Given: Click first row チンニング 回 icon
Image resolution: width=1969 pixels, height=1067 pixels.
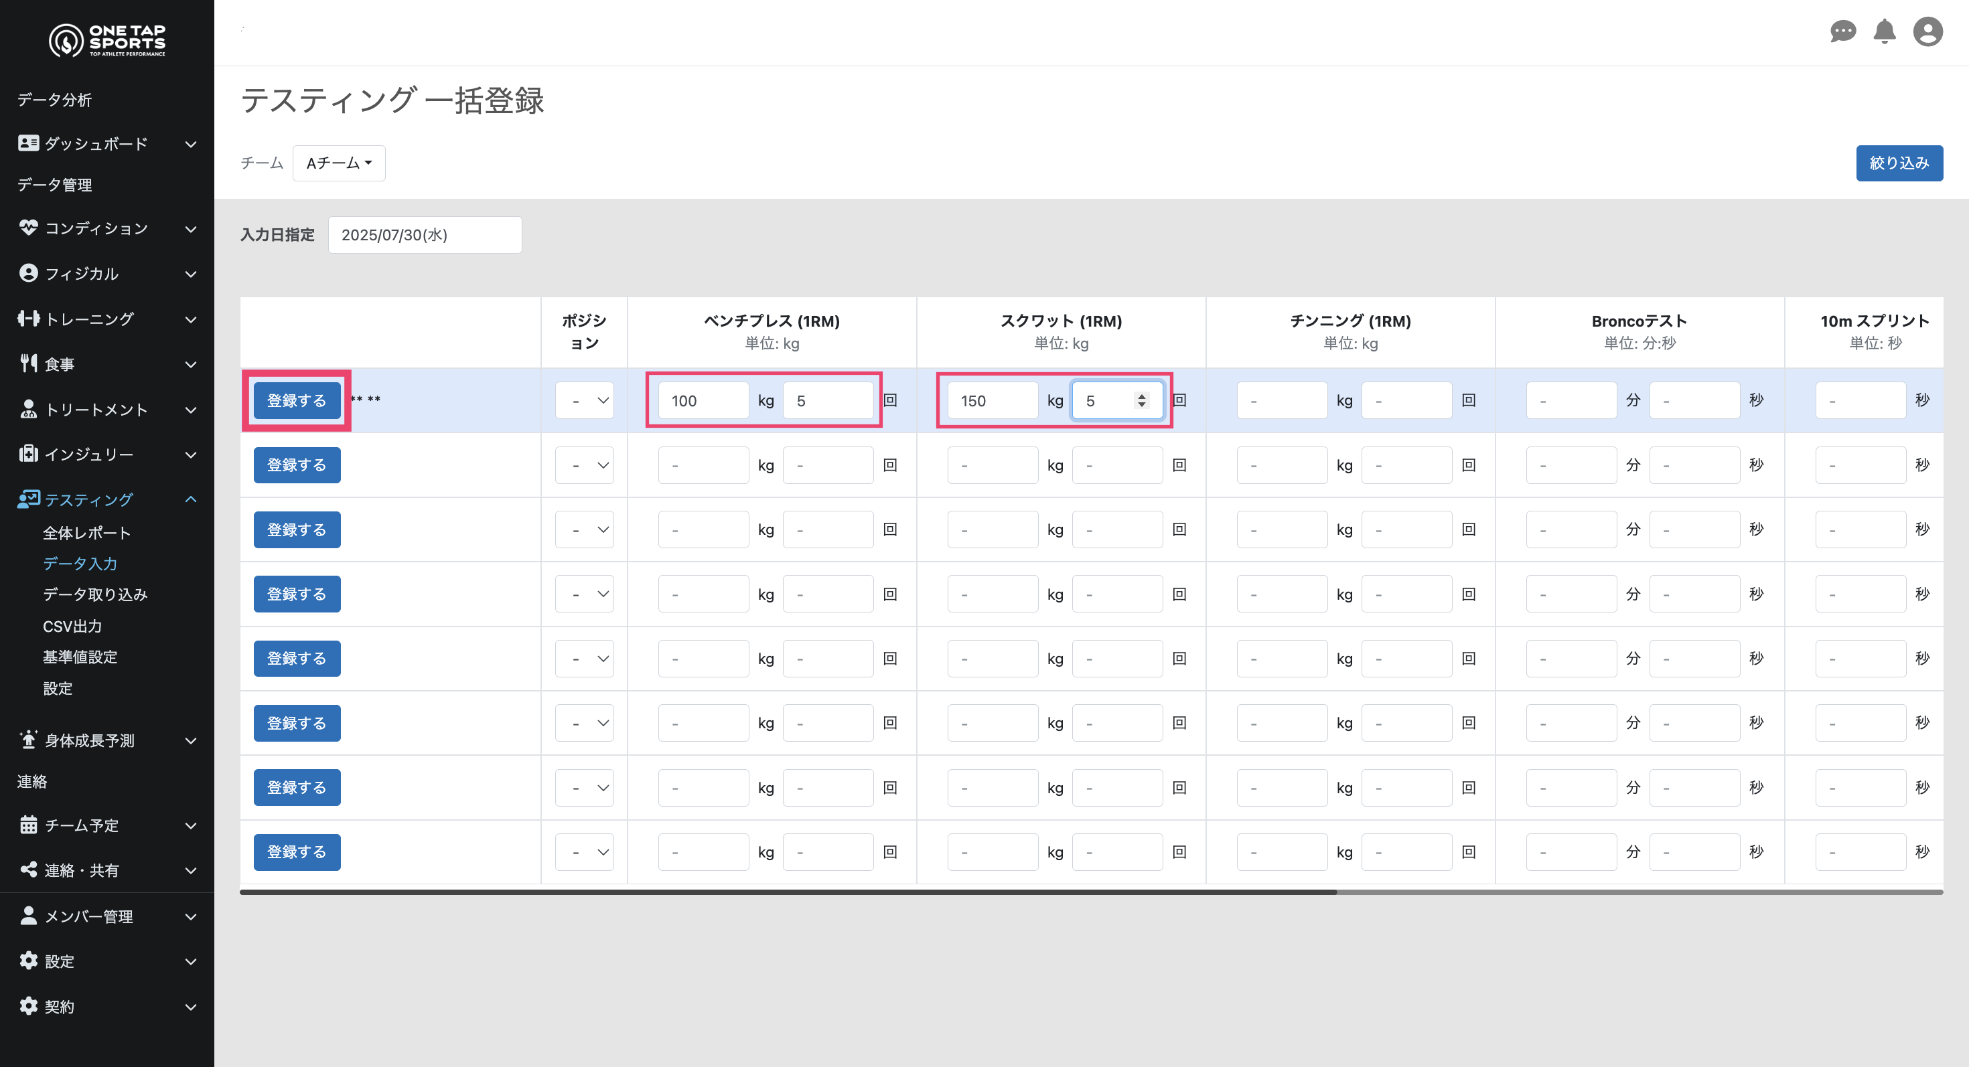Looking at the screenshot, I should (1468, 400).
